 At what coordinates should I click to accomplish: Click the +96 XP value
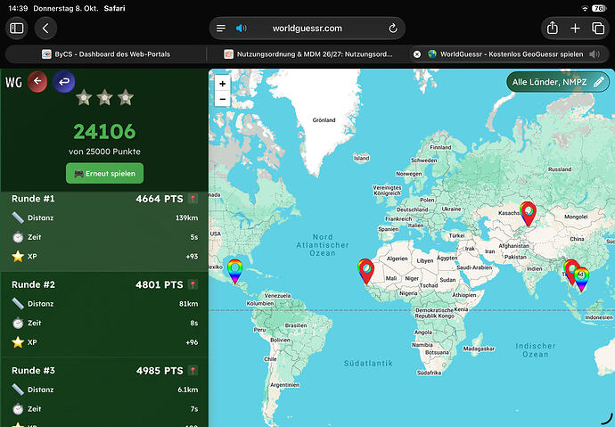click(192, 342)
